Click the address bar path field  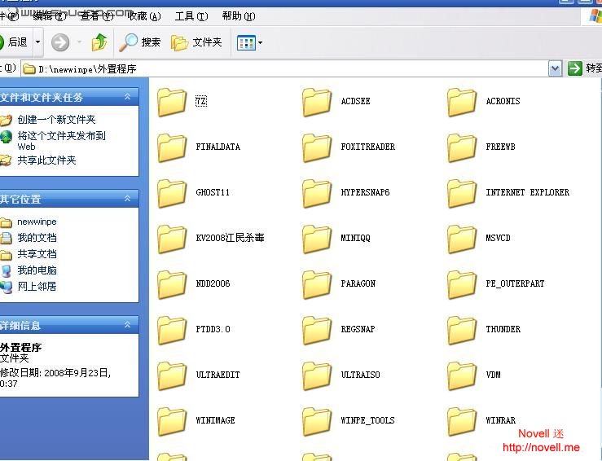[x=285, y=68]
